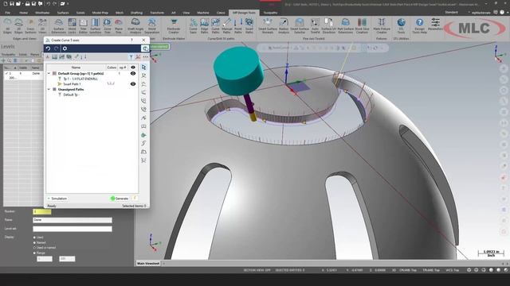The height and width of the screenshot is (286, 510).
Task: Click the filter funnel icon in dialog toolbar
Action: click(x=131, y=57)
